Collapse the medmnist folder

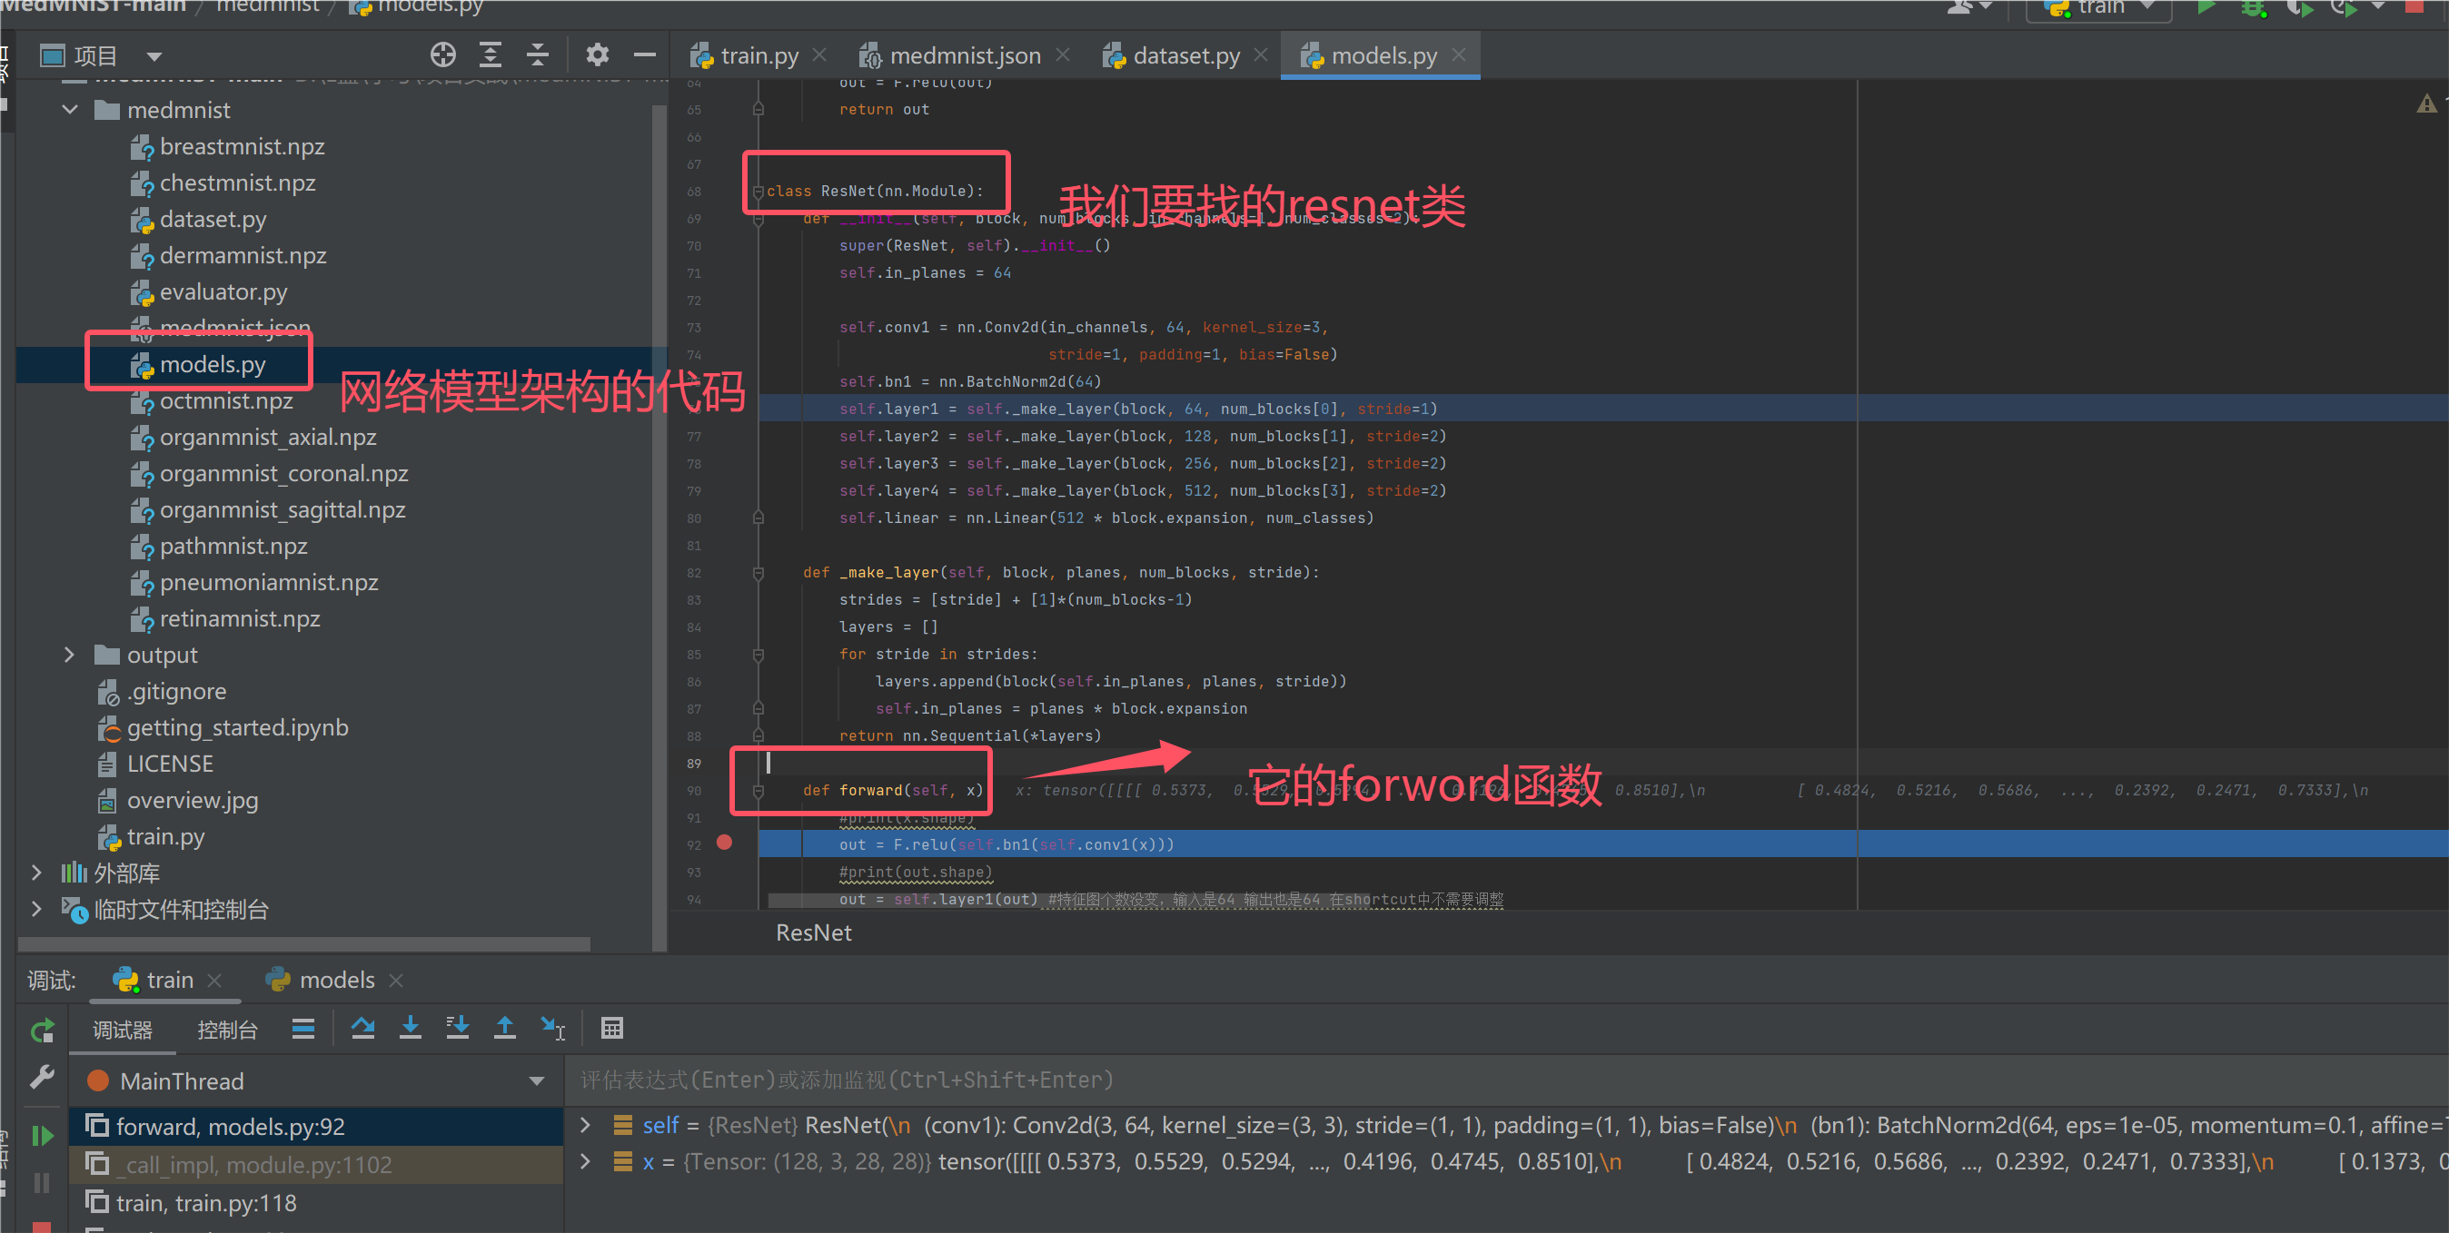point(69,109)
